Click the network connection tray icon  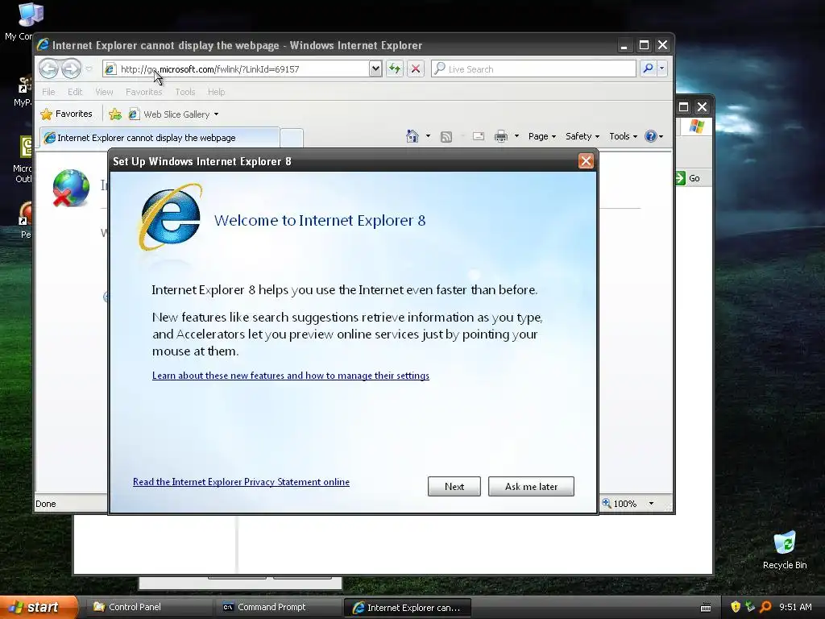click(x=750, y=607)
